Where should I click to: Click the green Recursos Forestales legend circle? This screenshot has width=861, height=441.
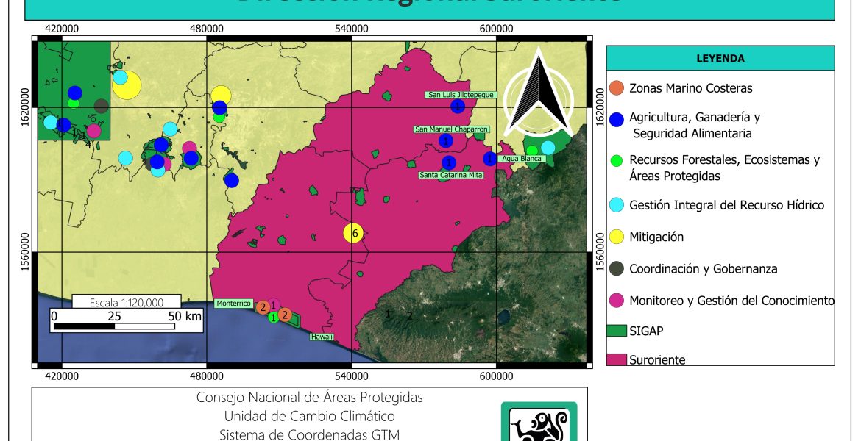tap(617, 160)
